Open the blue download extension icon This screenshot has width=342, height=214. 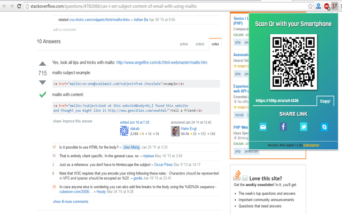click(318, 6)
